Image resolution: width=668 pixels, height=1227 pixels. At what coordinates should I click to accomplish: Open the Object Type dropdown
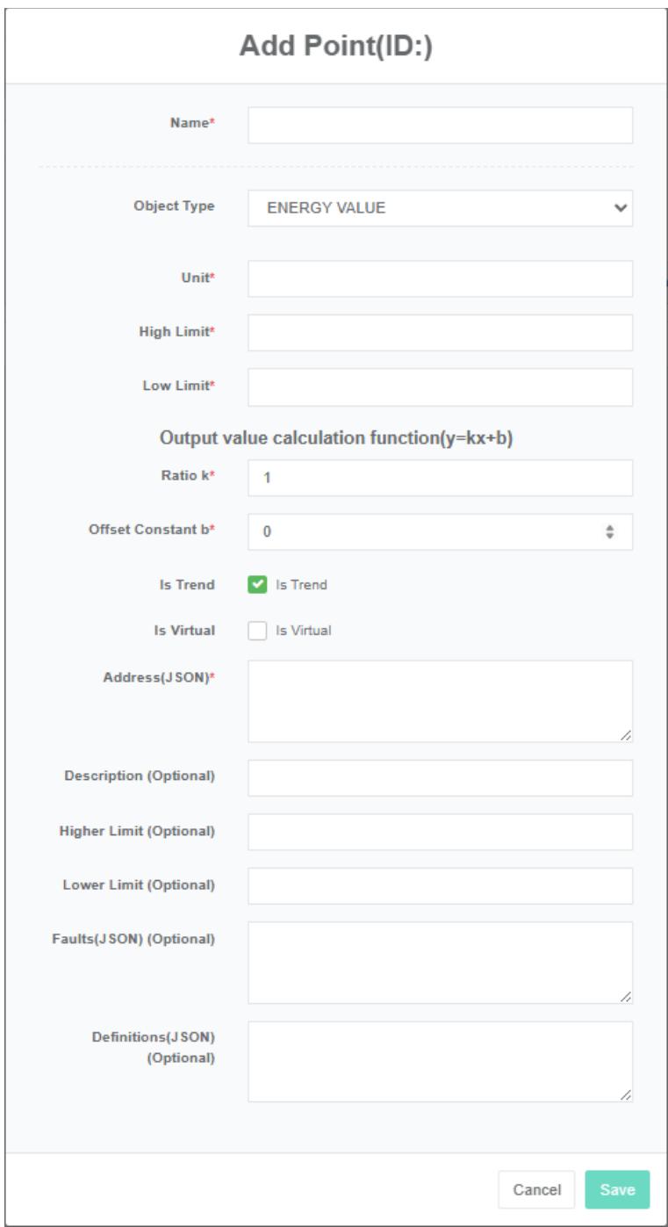[x=440, y=209]
